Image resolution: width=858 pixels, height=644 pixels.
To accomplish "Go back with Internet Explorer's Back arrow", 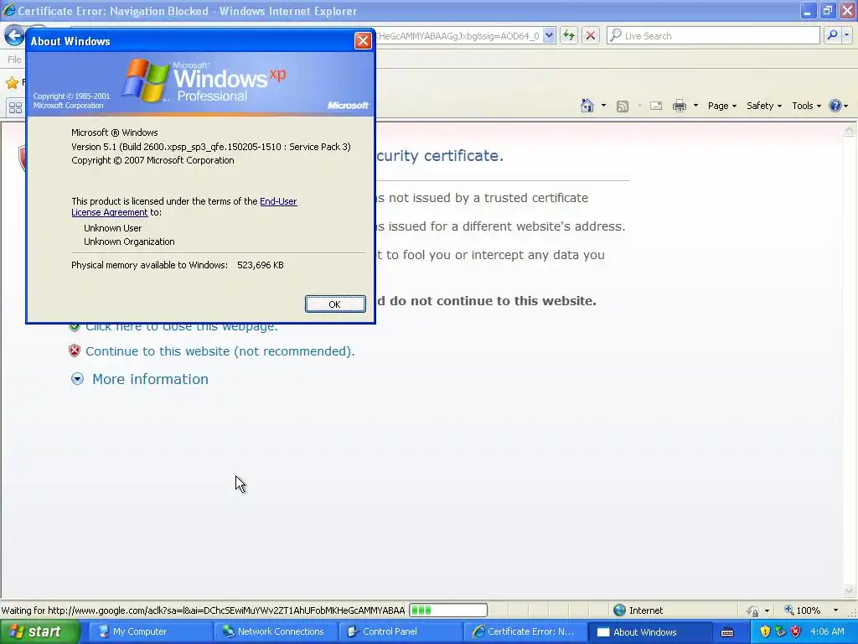I will point(14,36).
